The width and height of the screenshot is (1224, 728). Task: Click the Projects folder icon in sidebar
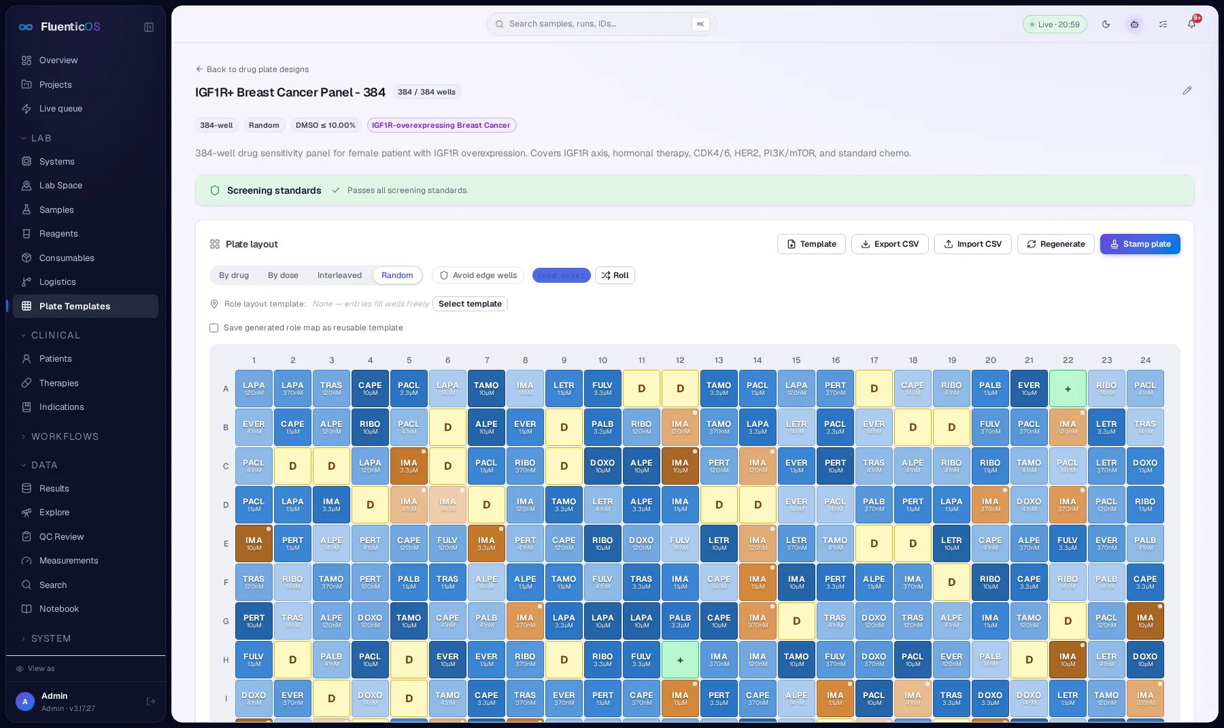point(27,84)
